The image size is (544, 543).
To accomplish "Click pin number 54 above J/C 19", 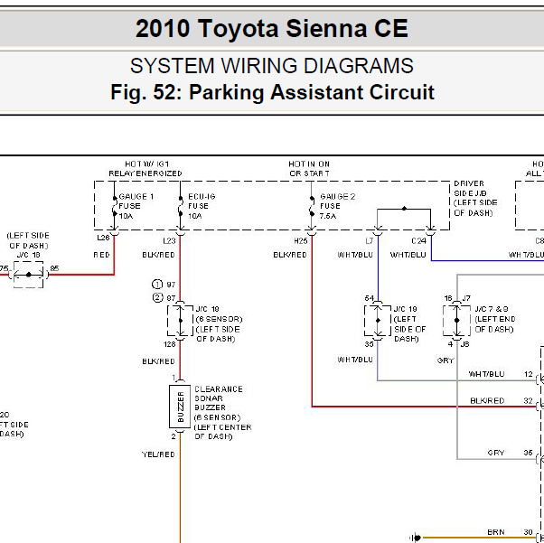I will coord(369,298).
